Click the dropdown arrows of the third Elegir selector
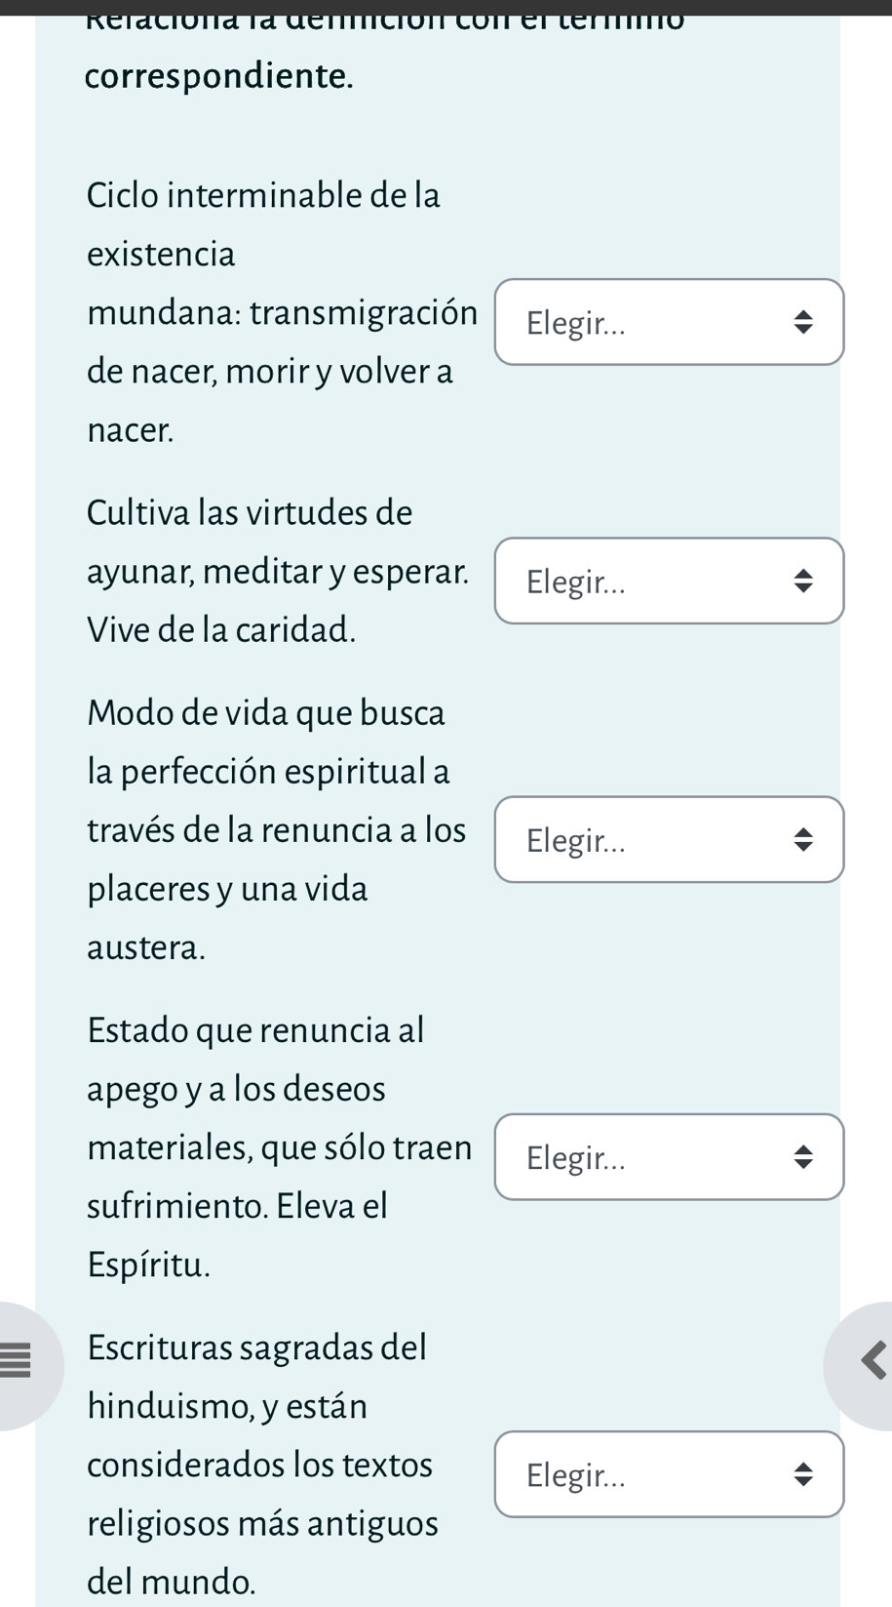 pyautogui.click(x=805, y=839)
